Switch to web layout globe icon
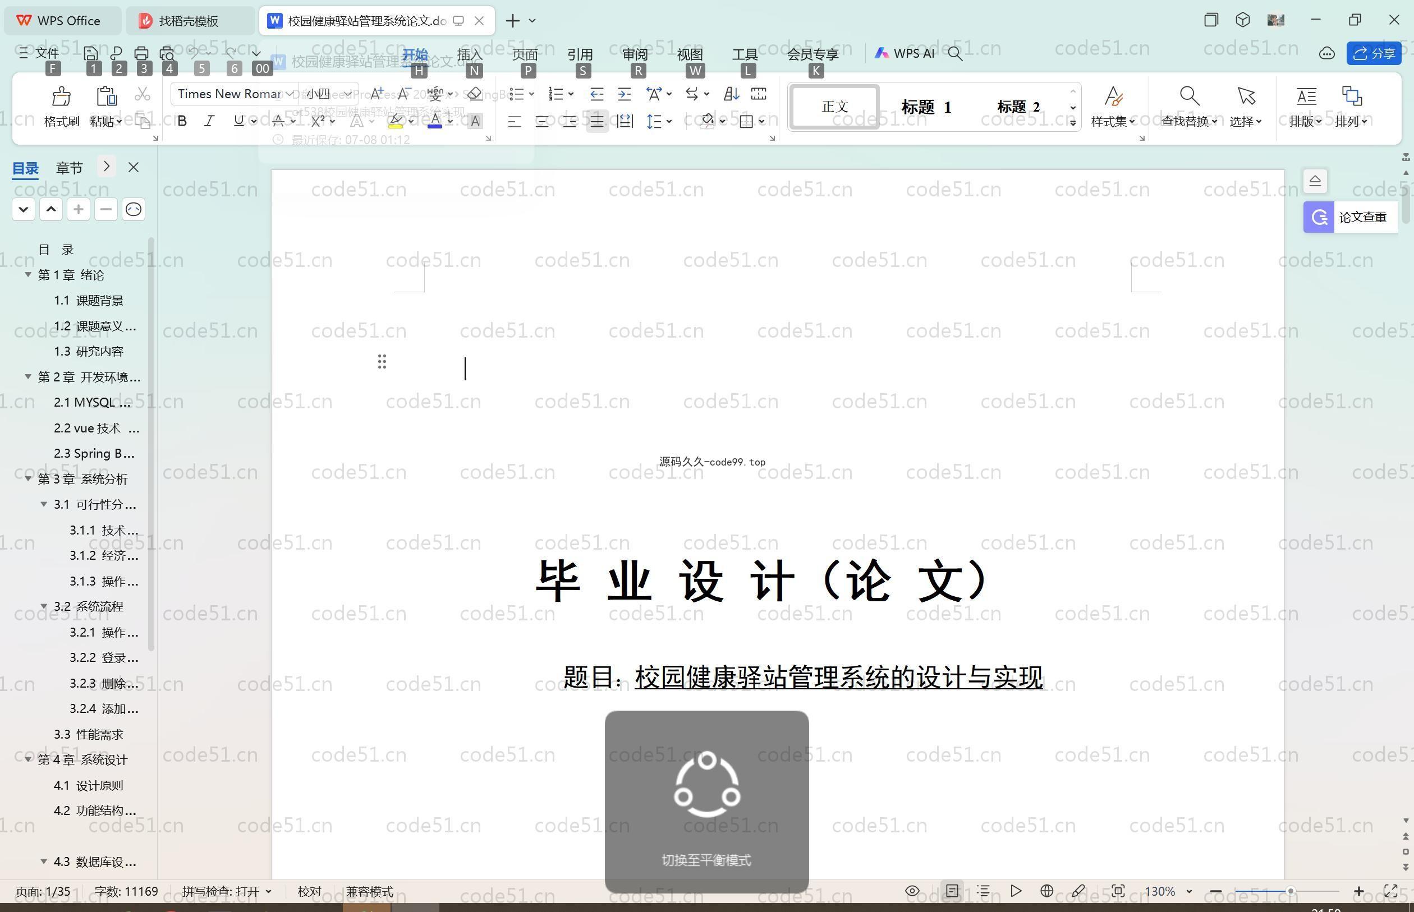The width and height of the screenshot is (1414, 912). coord(1046,891)
